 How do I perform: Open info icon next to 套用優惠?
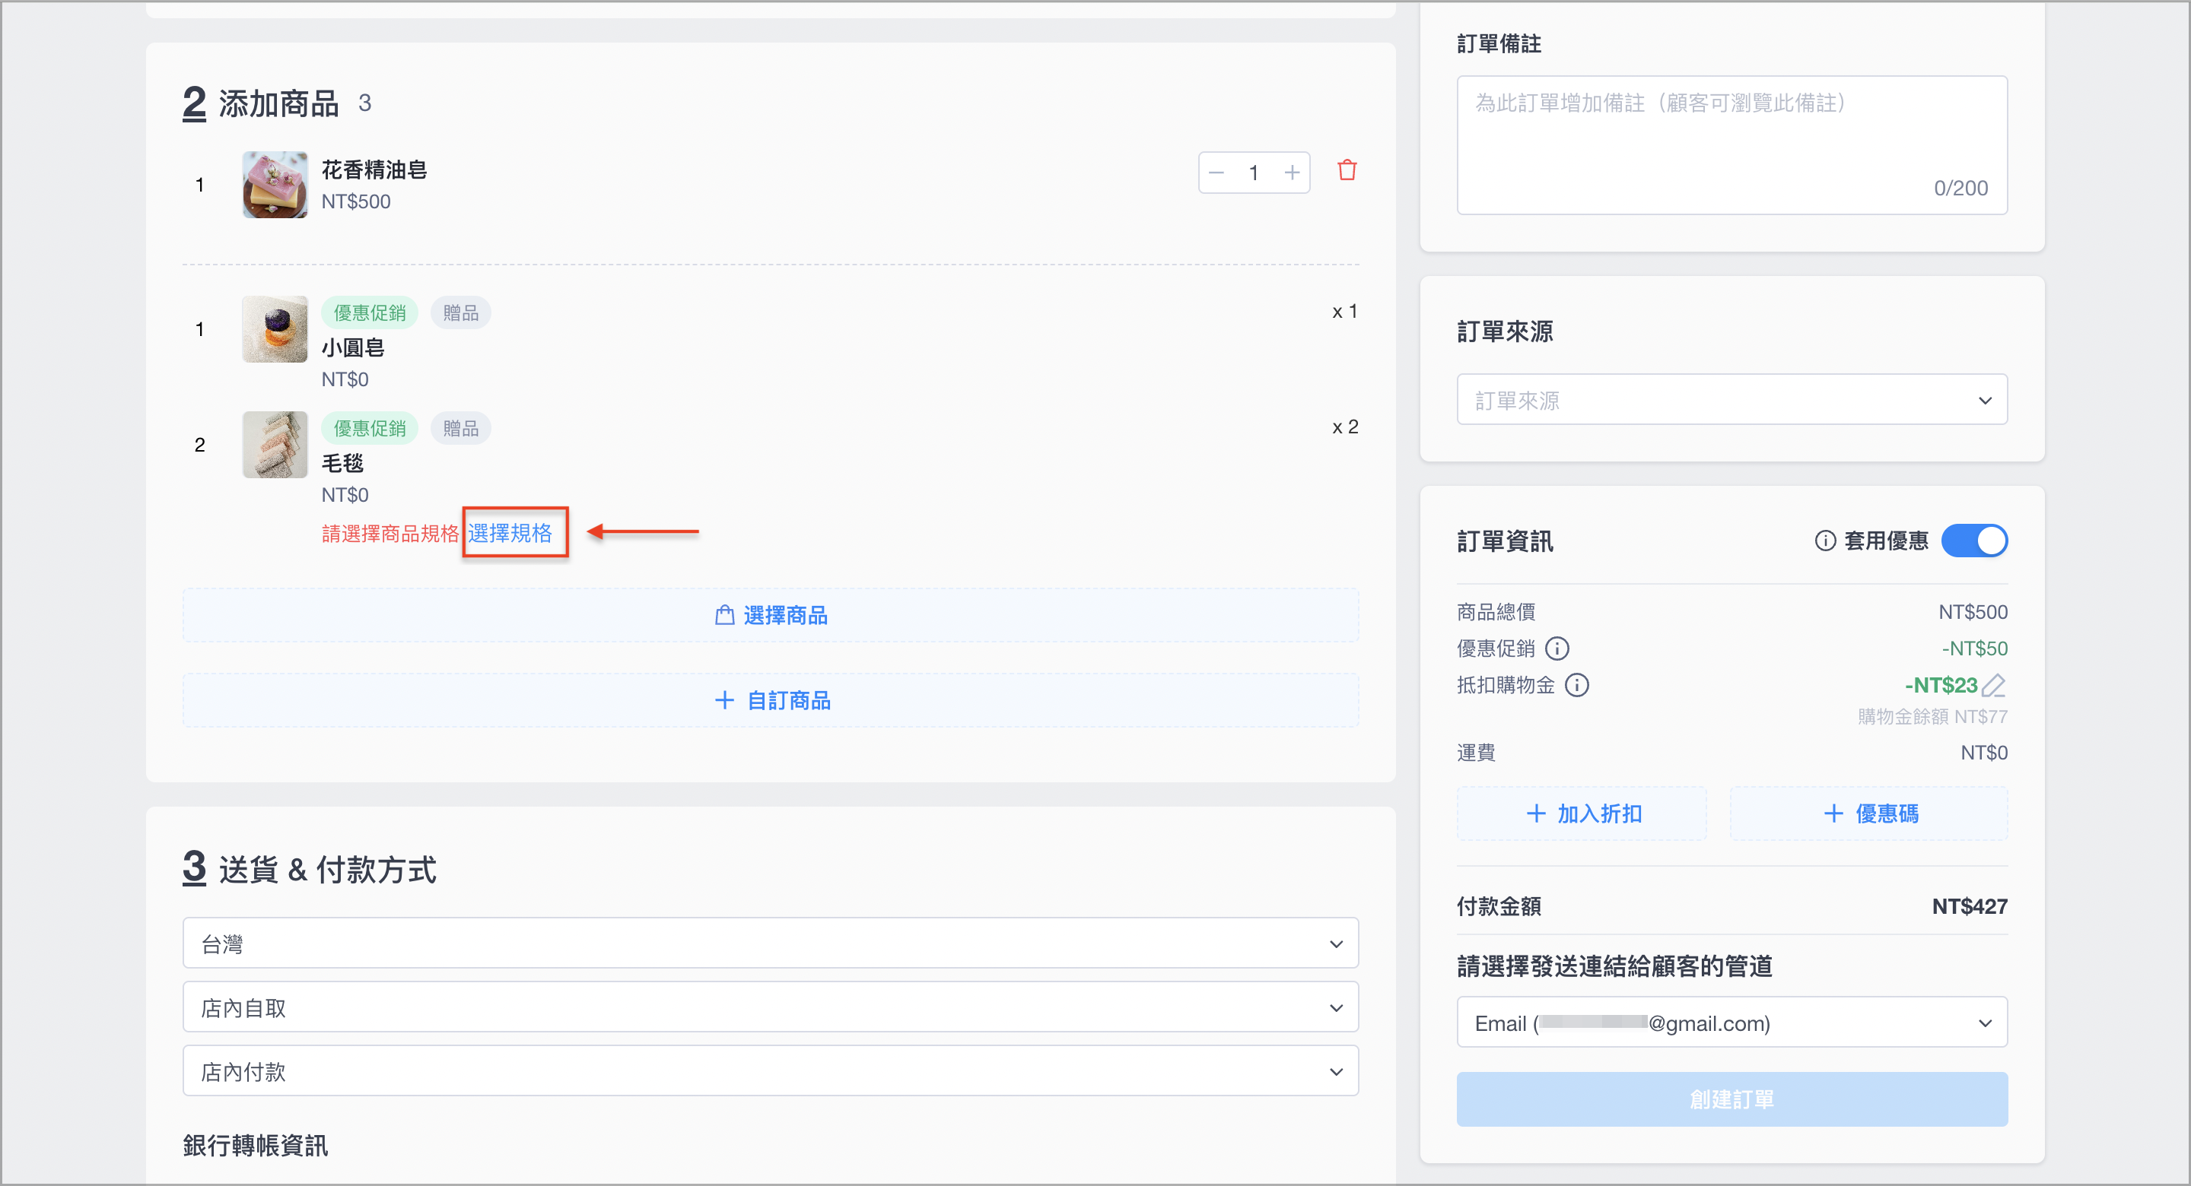click(x=1824, y=541)
